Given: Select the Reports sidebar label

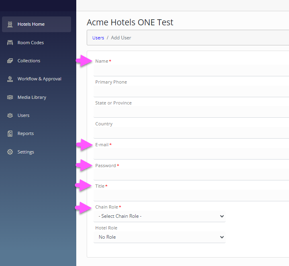Looking at the screenshot, I should 26,133.
